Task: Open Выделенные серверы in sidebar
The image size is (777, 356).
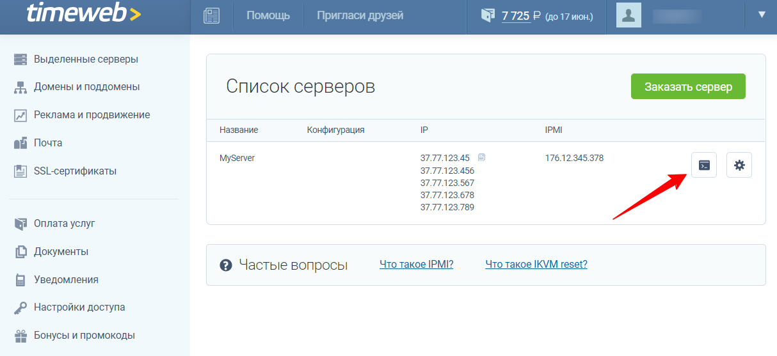Action: click(x=86, y=59)
